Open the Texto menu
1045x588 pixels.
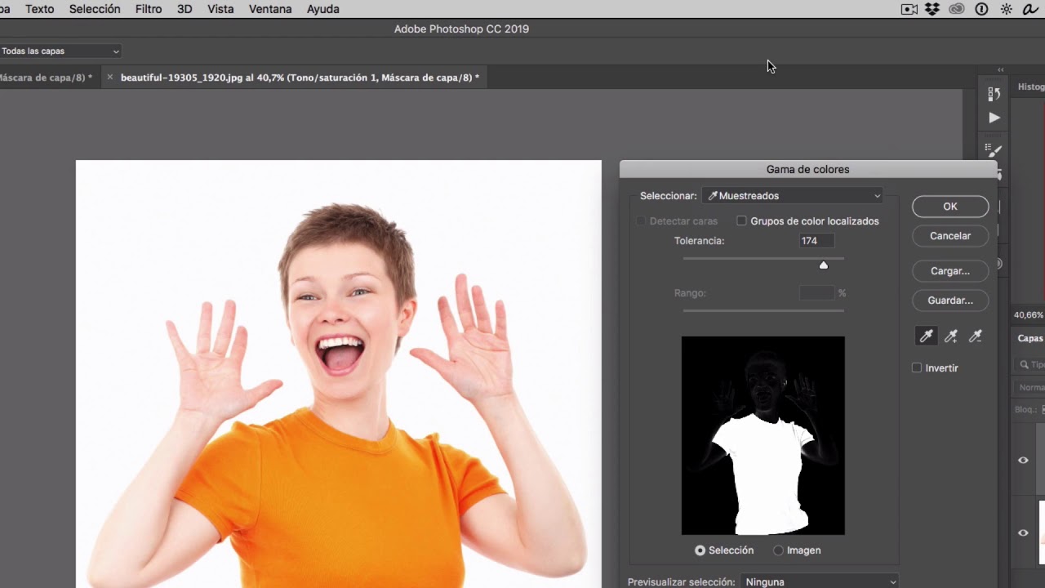coord(39,9)
